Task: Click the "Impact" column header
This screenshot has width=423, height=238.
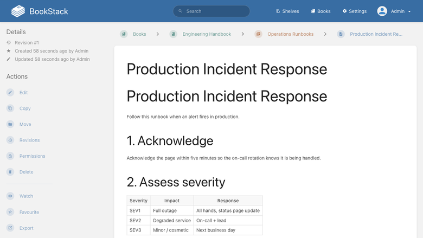Action: pos(172,201)
